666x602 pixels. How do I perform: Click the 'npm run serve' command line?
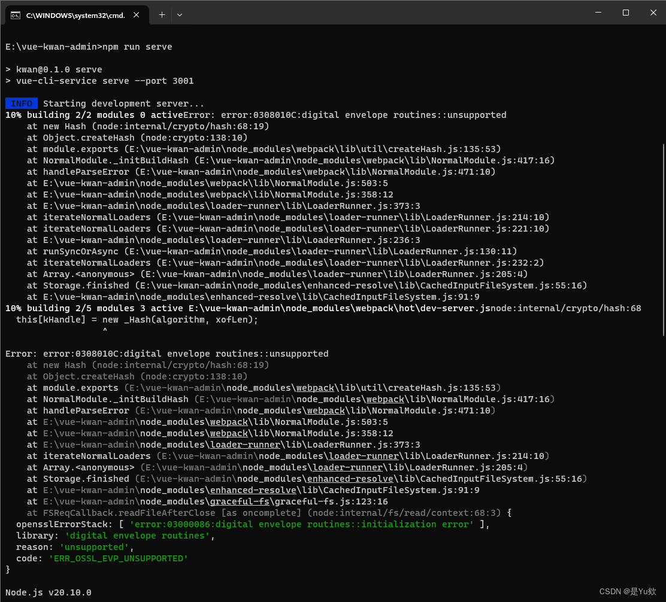89,47
